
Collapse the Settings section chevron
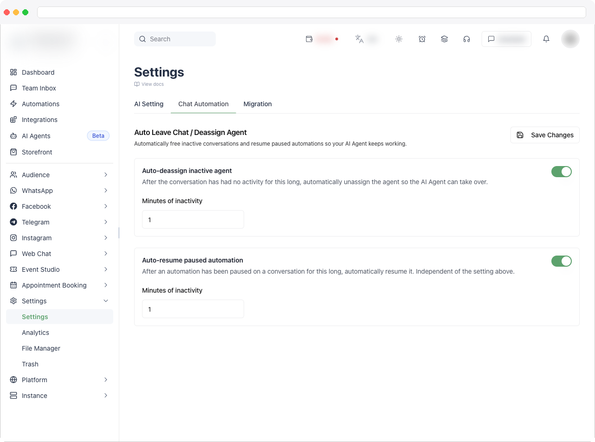click(106, 301)
